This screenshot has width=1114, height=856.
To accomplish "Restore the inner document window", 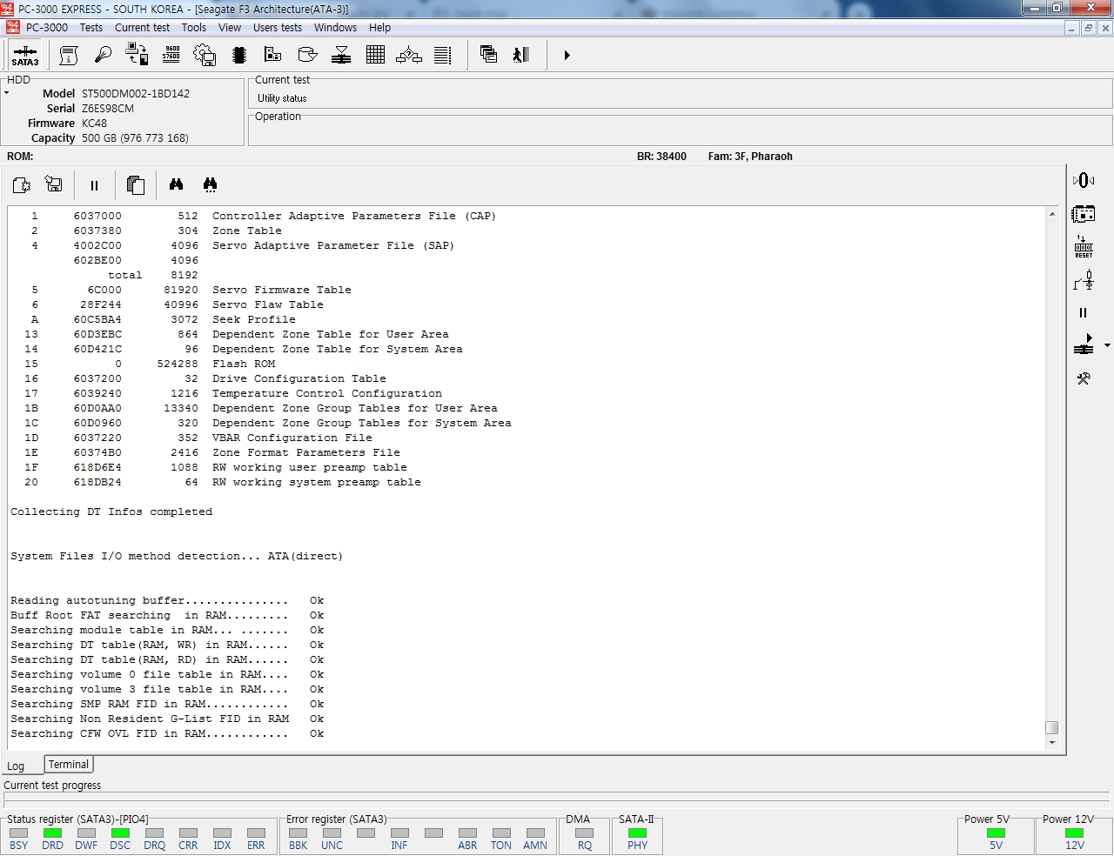I will point(1088,28).
